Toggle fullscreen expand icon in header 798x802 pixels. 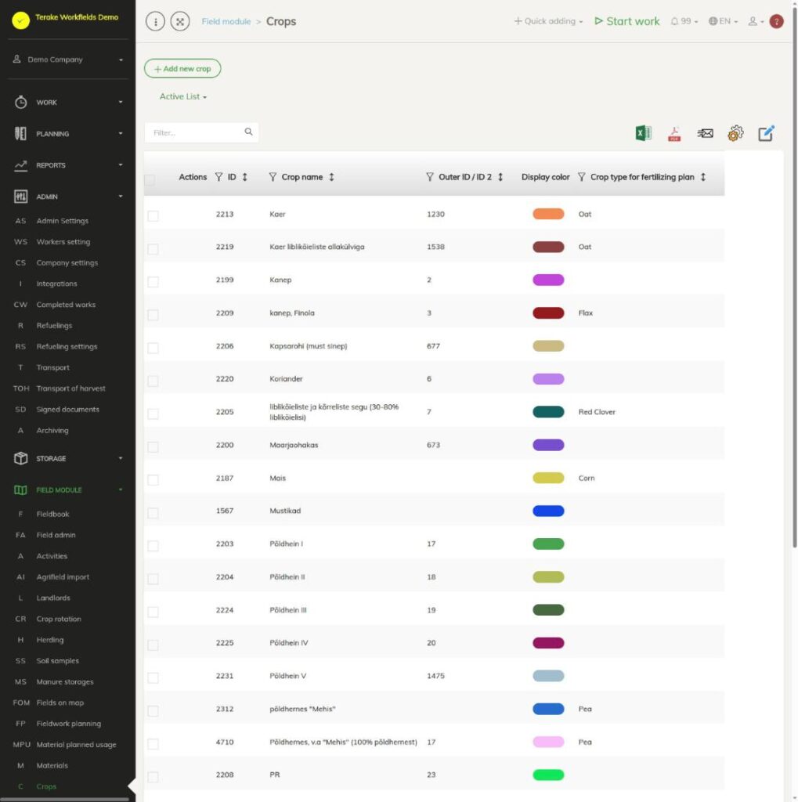(x=180, y=21)
